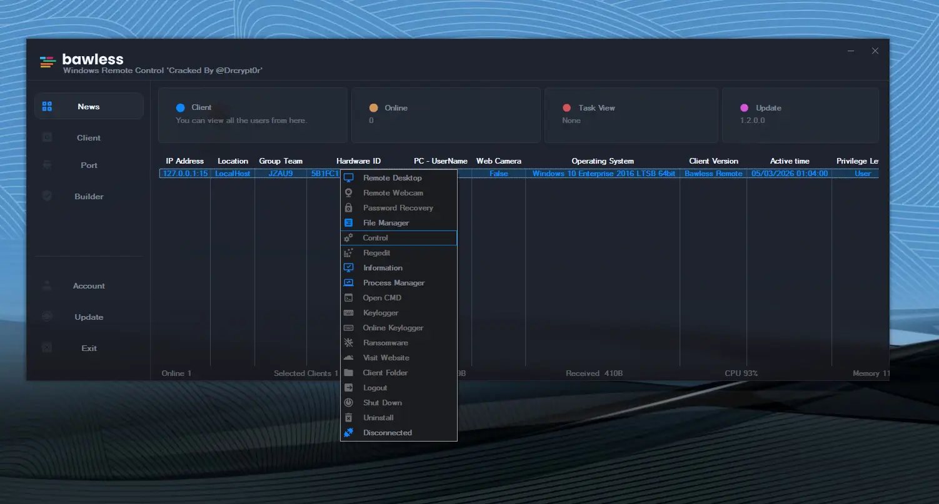The width and height of the screenshot is (939, 504).
Task: Click the Remote Desktop monitor icon
Action: point(349,178)
